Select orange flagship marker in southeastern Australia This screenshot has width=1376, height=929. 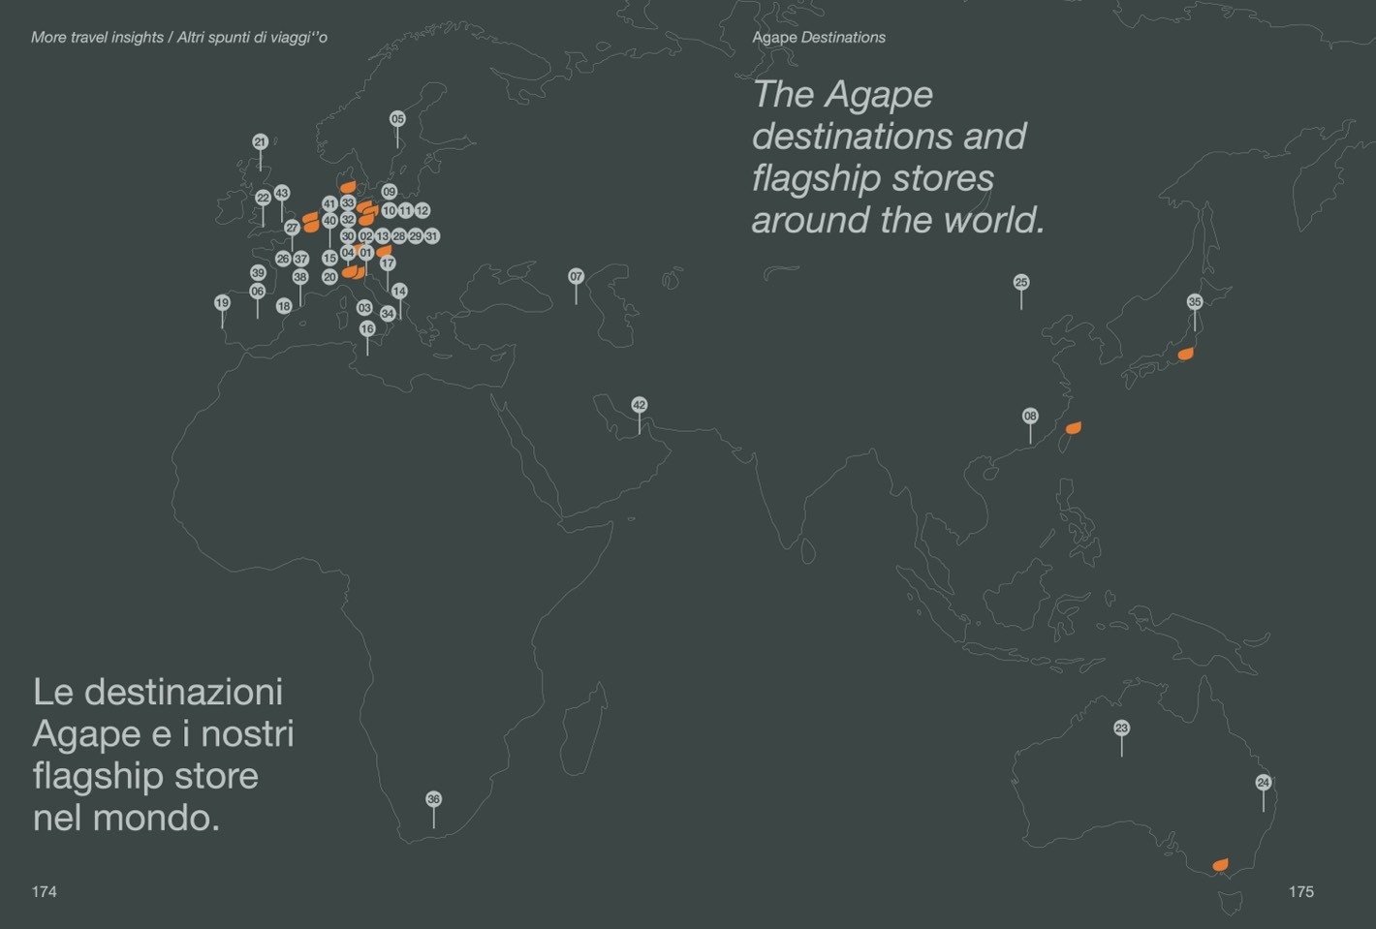click(1220, 864)
